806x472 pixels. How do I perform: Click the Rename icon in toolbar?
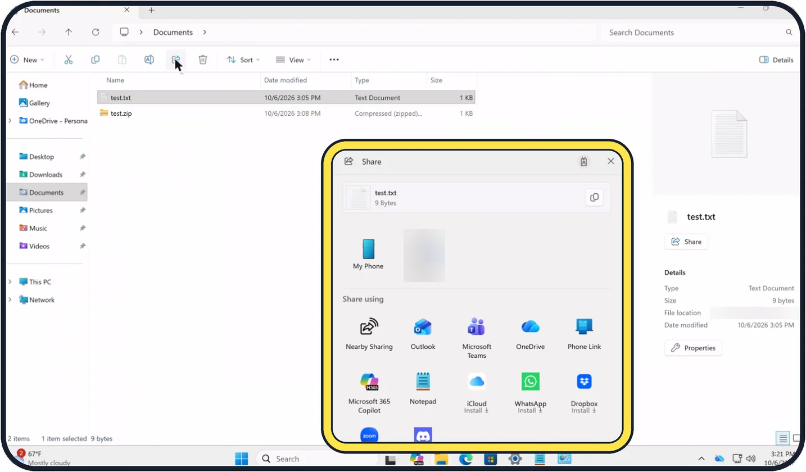149,60
